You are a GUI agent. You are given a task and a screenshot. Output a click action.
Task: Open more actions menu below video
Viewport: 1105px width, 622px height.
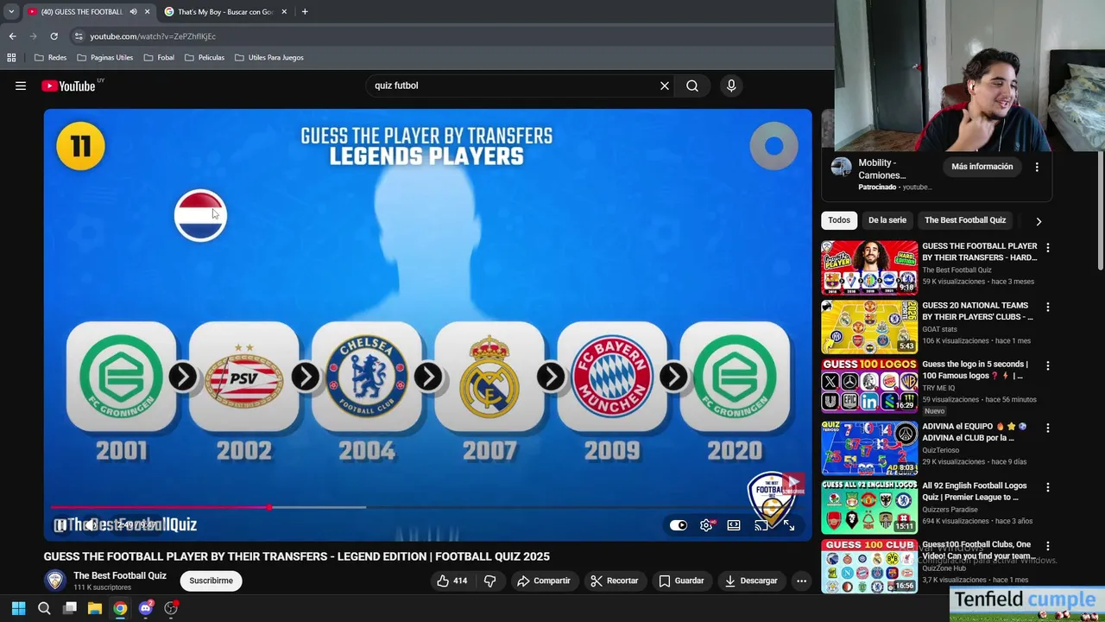pyautogui.click(x=801, y=581)
